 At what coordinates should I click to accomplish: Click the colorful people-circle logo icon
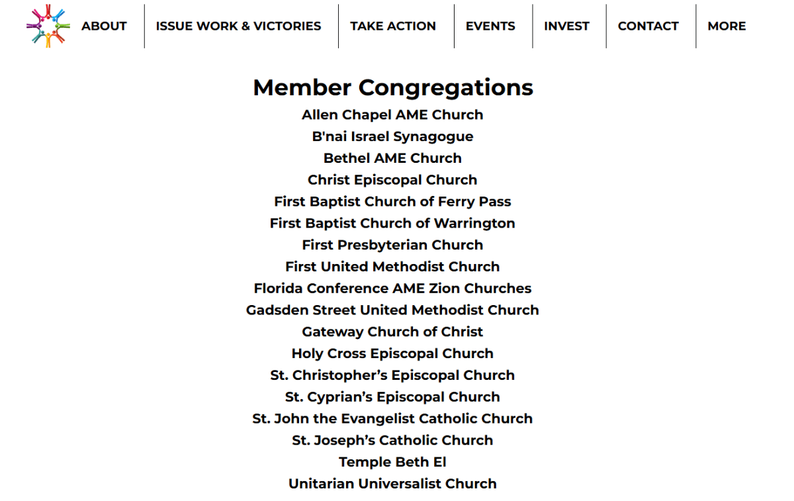[x=48, y=26]
